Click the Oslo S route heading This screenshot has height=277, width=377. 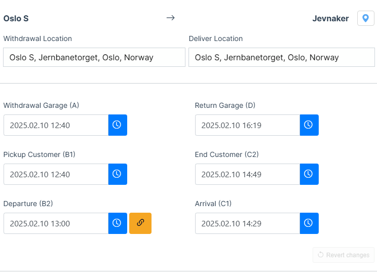16,19
